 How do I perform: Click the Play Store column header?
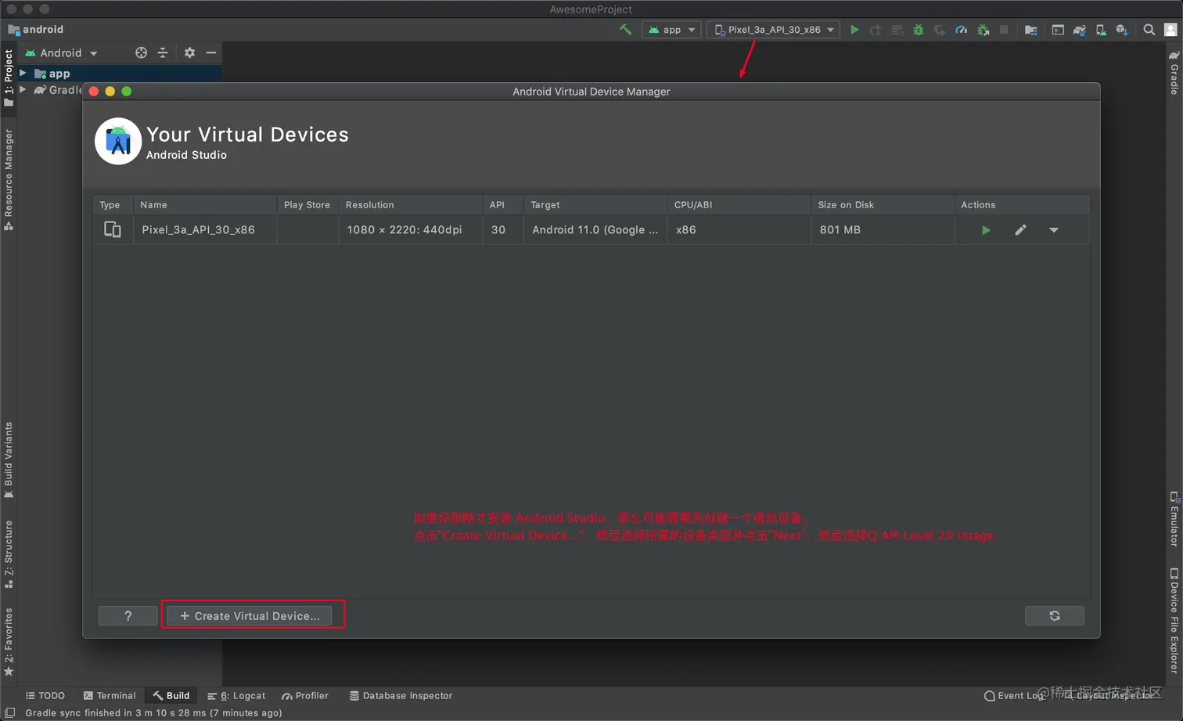tap(307, 204)
